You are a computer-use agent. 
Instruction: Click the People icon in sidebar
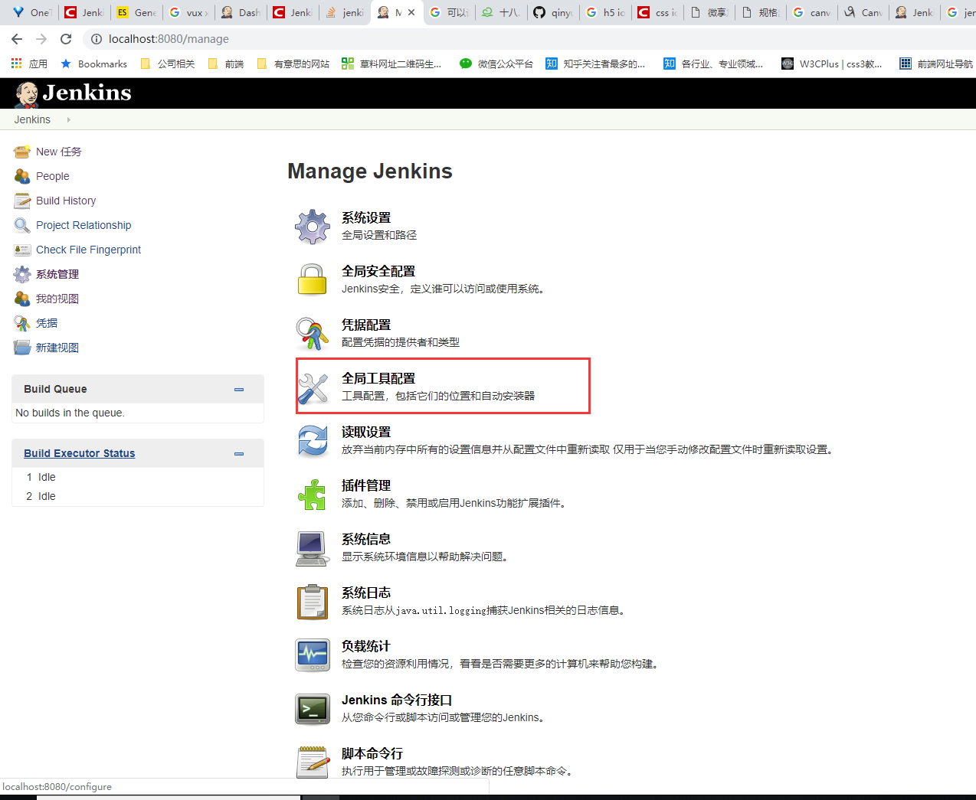point(22,176)
